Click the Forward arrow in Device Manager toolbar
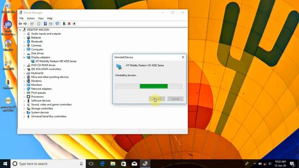299x168 pixels. click(x=25, y=24)
